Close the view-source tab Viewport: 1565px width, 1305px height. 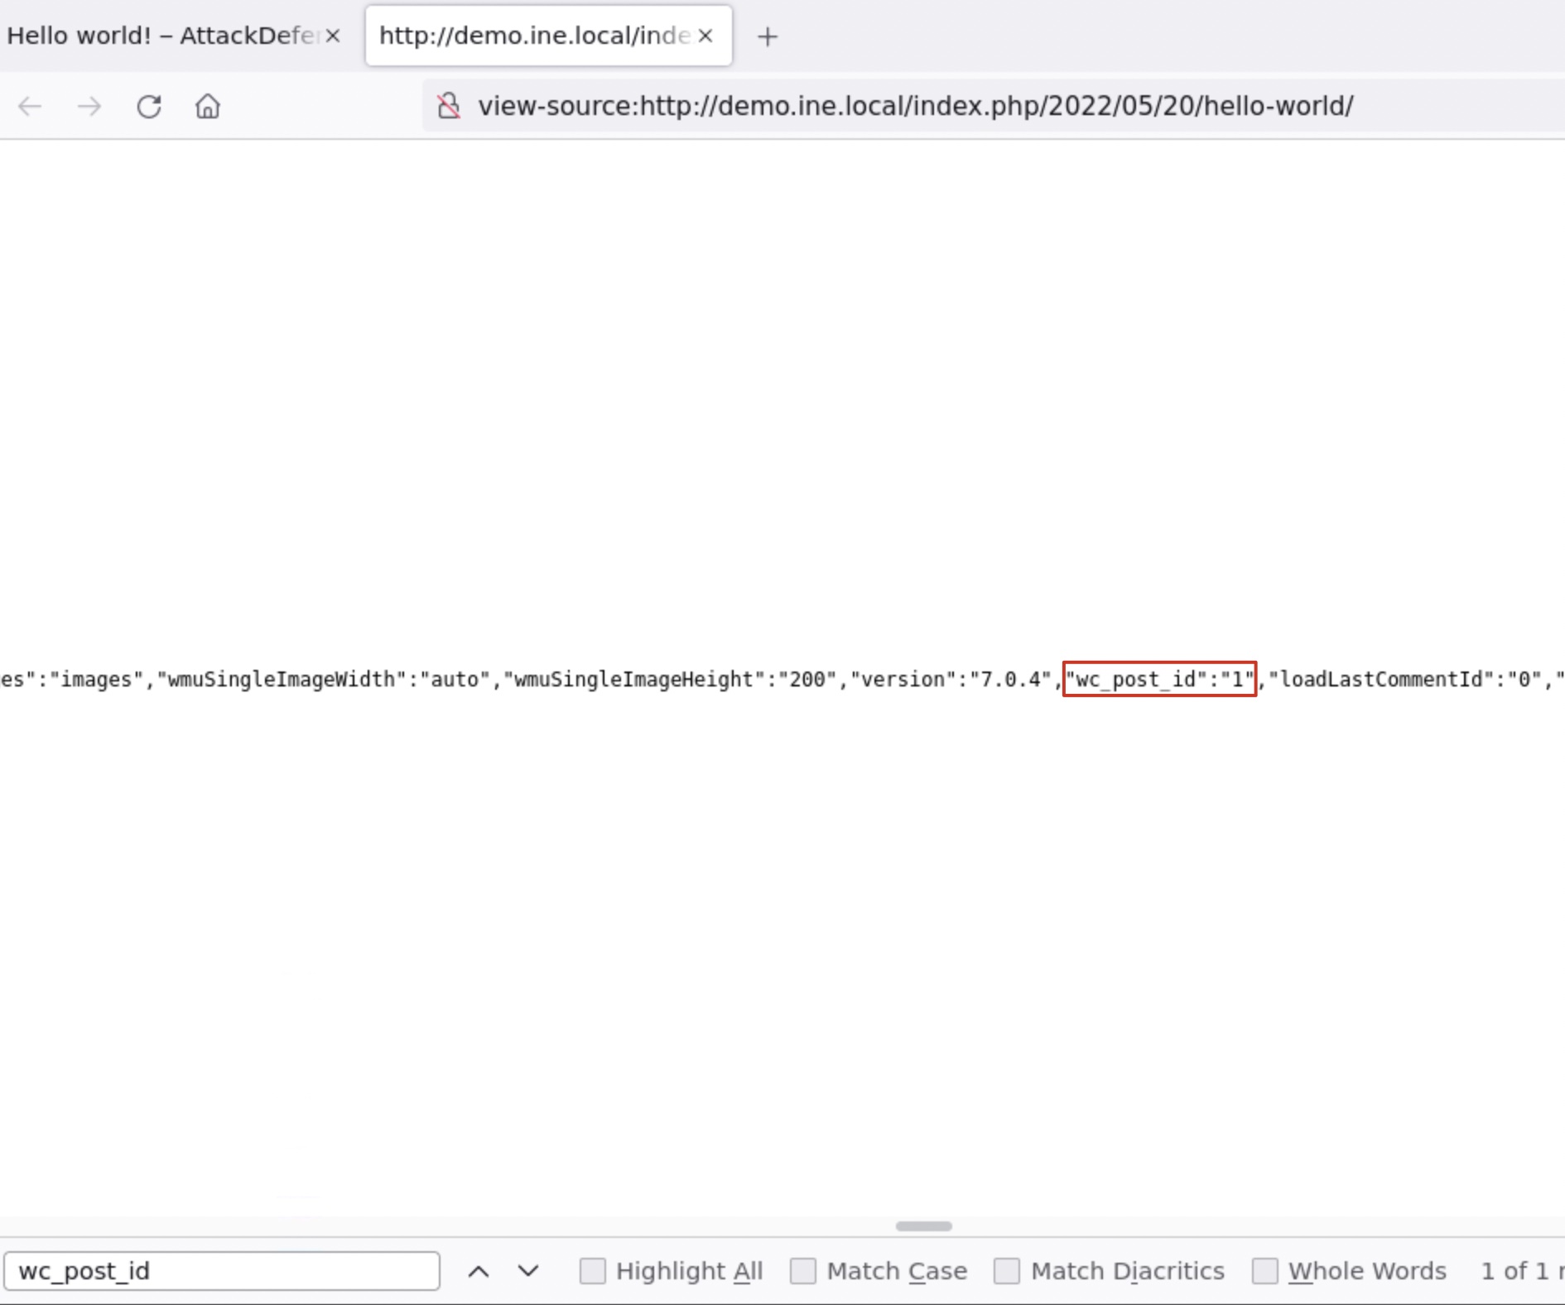pyautogui.click(x=705, y=36)
